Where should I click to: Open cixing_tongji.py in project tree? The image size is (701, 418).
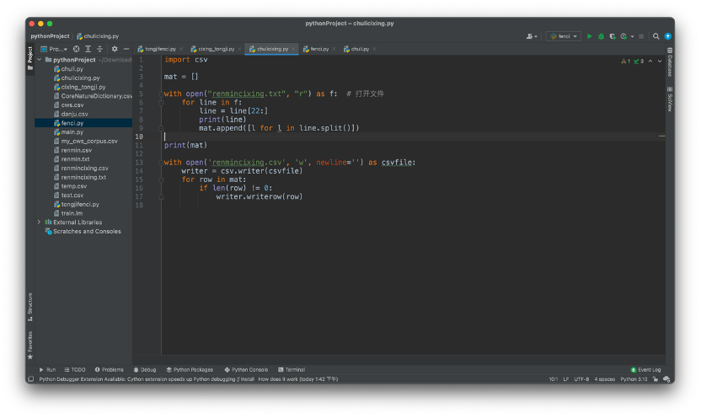coord(83,87)
